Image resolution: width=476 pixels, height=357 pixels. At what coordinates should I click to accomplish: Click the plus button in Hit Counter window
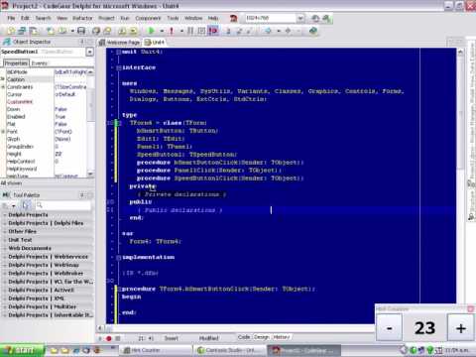point(461,327)
